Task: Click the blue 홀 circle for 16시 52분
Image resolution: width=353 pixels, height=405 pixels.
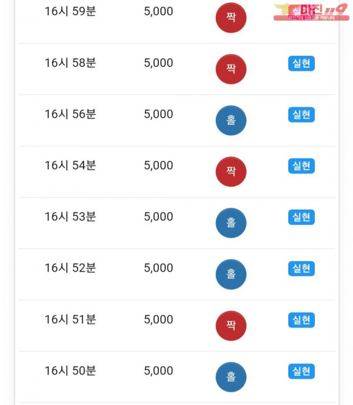Action: point(231,275)
